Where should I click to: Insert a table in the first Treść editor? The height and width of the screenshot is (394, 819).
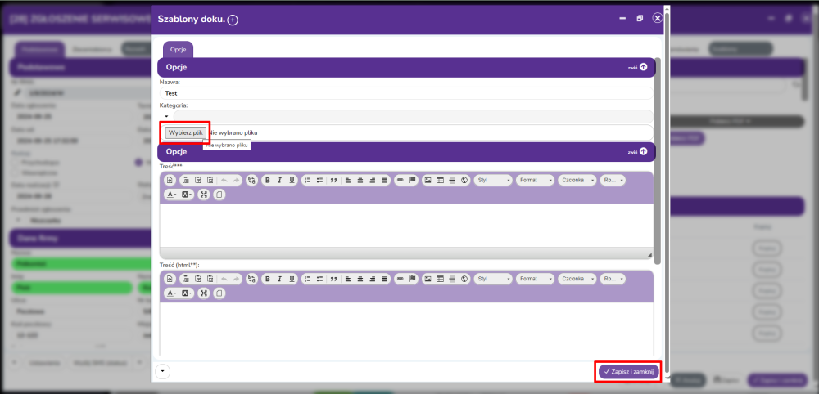440,180
